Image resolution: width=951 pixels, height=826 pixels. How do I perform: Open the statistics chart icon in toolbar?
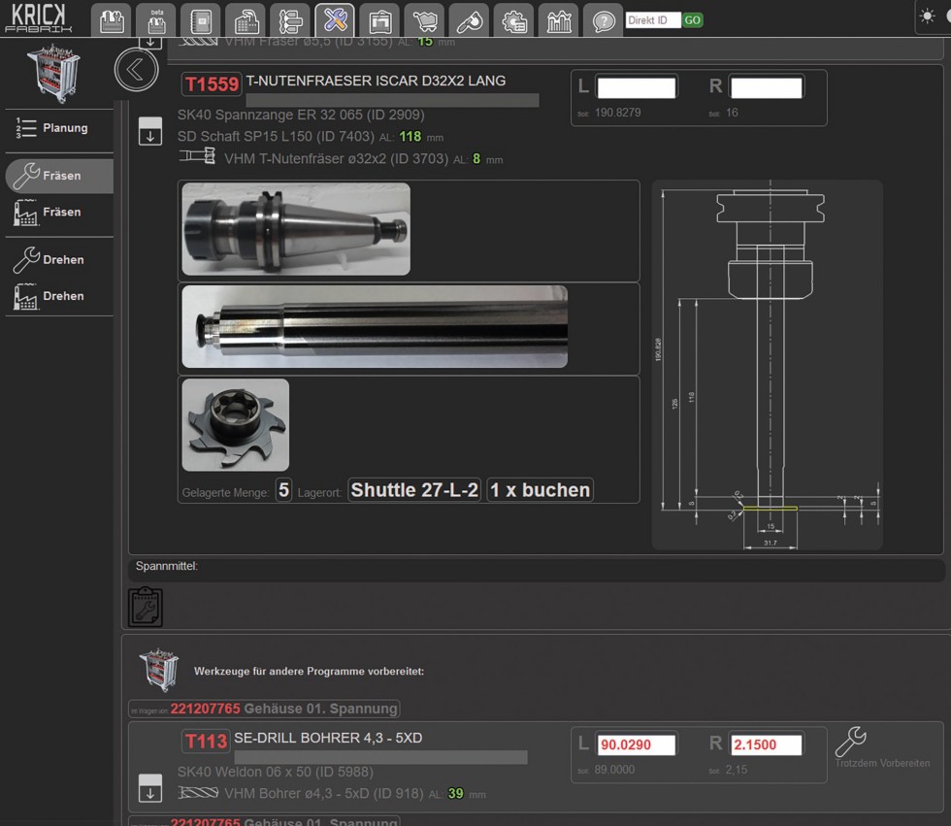558,20
